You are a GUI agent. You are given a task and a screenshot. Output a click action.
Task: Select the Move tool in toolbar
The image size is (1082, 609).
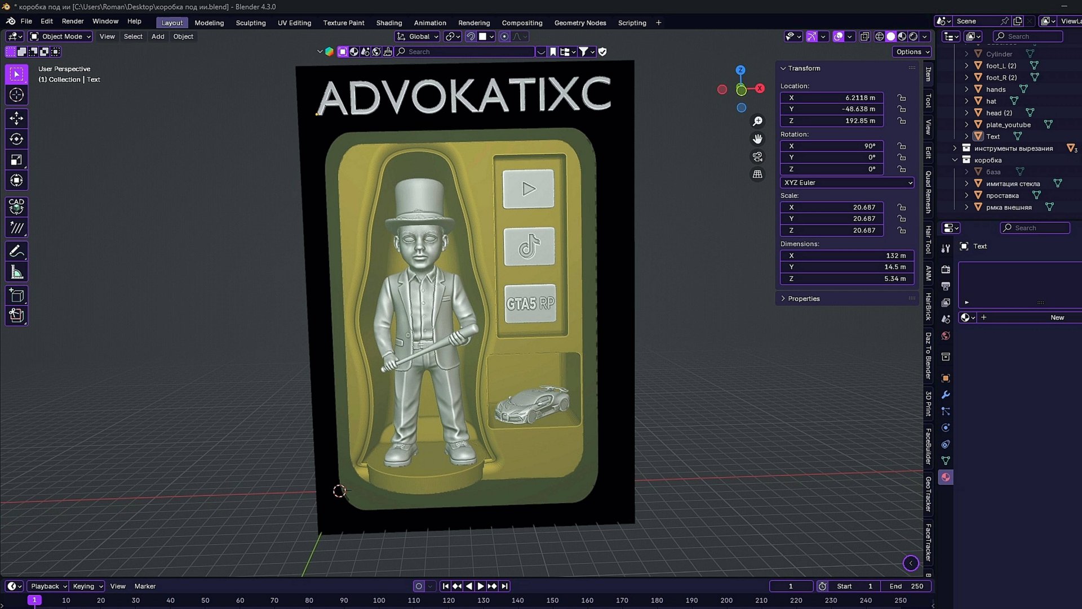pyautogui.click(x=16, y=118)
